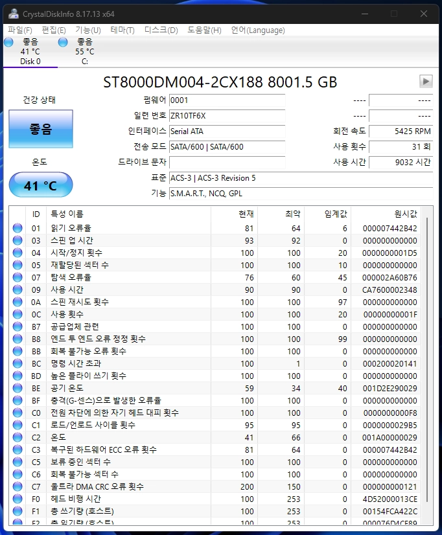Open the 언어(Language) menu
Image resolution: width=442 pixels, height=535 pixels.
tap(258, 30)
